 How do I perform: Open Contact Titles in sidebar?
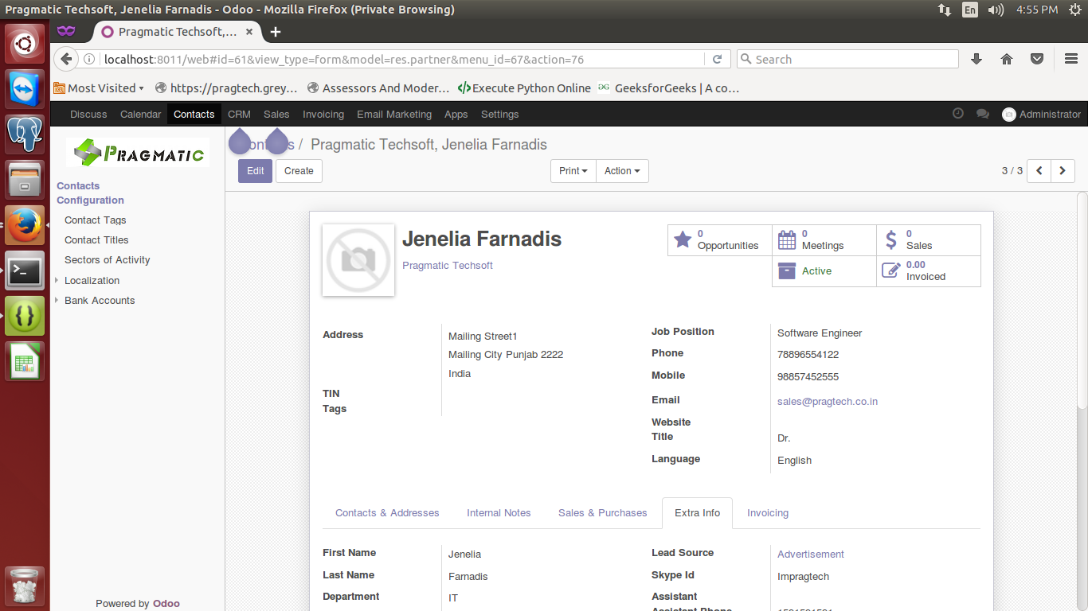point(96,240)
